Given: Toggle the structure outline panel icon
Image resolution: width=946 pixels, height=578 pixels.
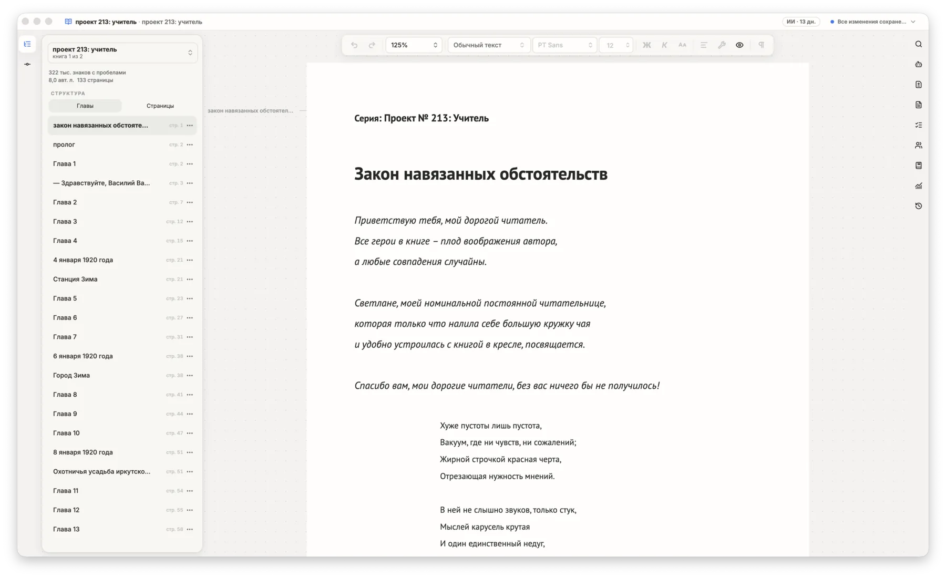Looking at the screenshot, I should (27, 44).
